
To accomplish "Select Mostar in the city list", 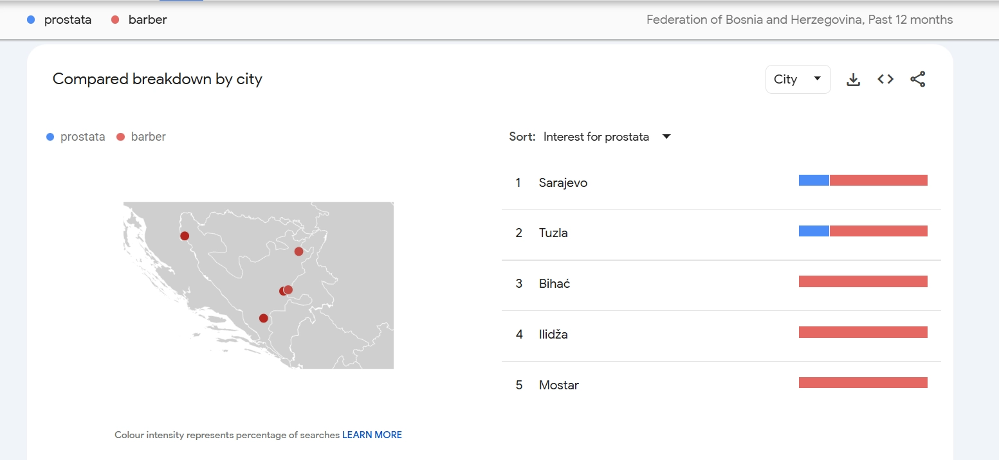I will pyautogui.click(x=558, y=385).
